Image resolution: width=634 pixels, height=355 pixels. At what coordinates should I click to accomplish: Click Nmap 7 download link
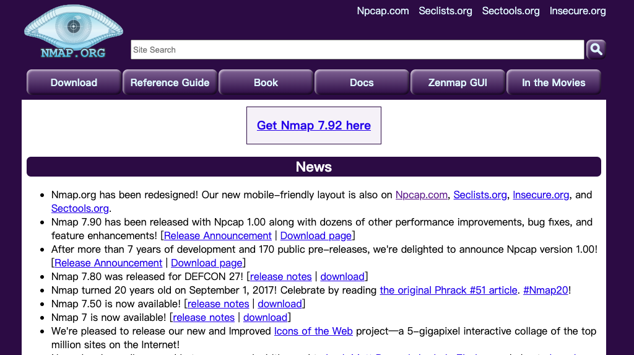pyautogui.click(x=265, y=317)
